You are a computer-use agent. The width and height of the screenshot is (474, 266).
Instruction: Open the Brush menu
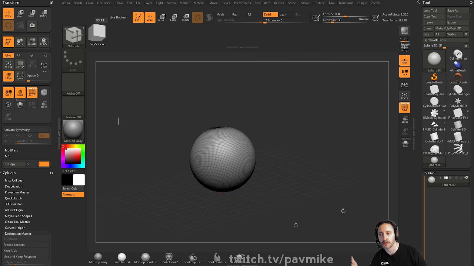(x=78, y=3)
